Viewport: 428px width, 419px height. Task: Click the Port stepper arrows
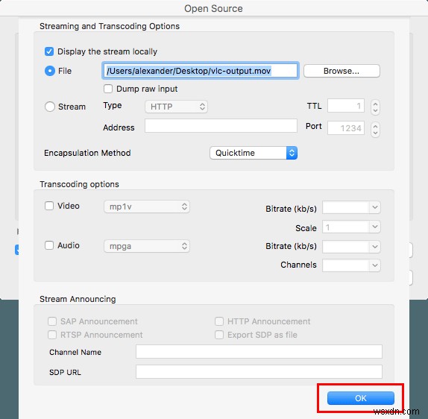375,130
